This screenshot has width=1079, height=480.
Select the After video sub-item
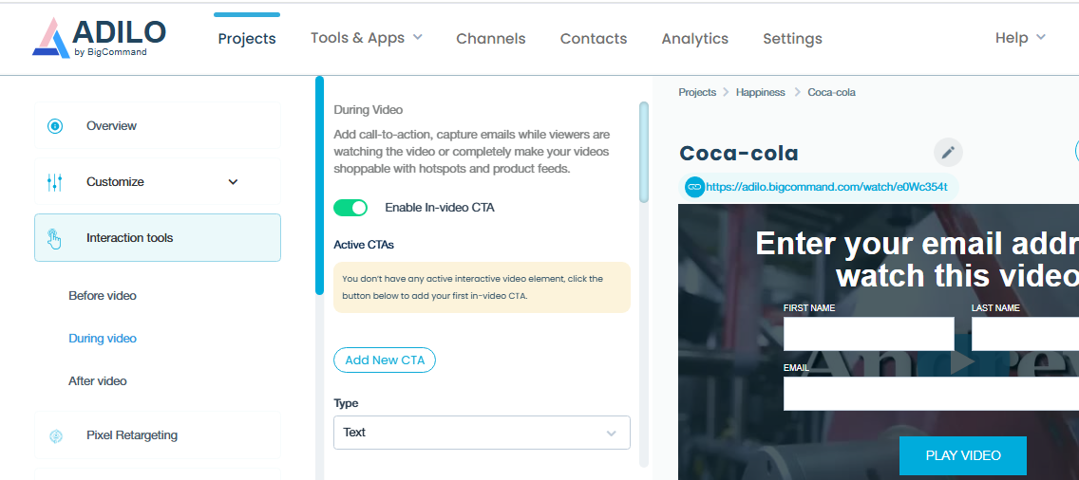click(98, 381)
